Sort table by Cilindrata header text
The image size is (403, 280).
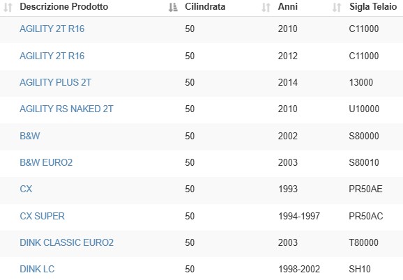pos(205,7)
